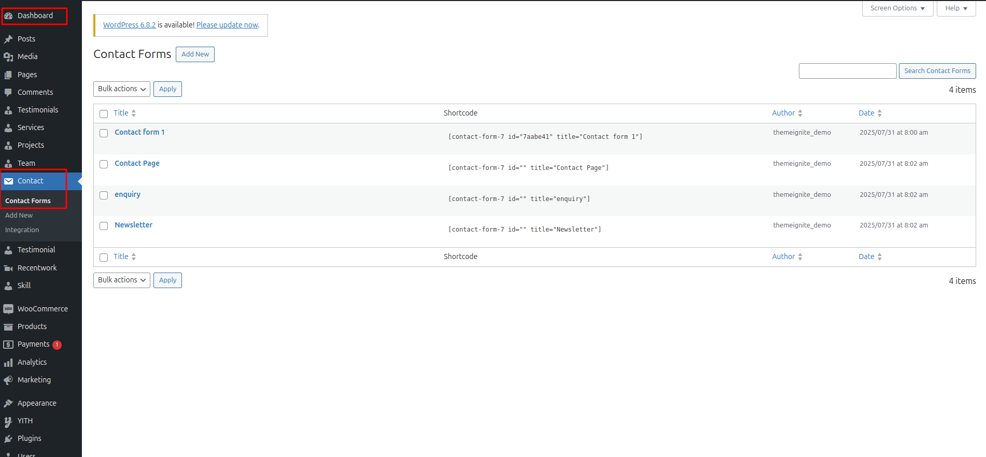Sort by Author in header row
This screenshot has height=457, width=986.
pyautogui.click(x=787, y=113)
